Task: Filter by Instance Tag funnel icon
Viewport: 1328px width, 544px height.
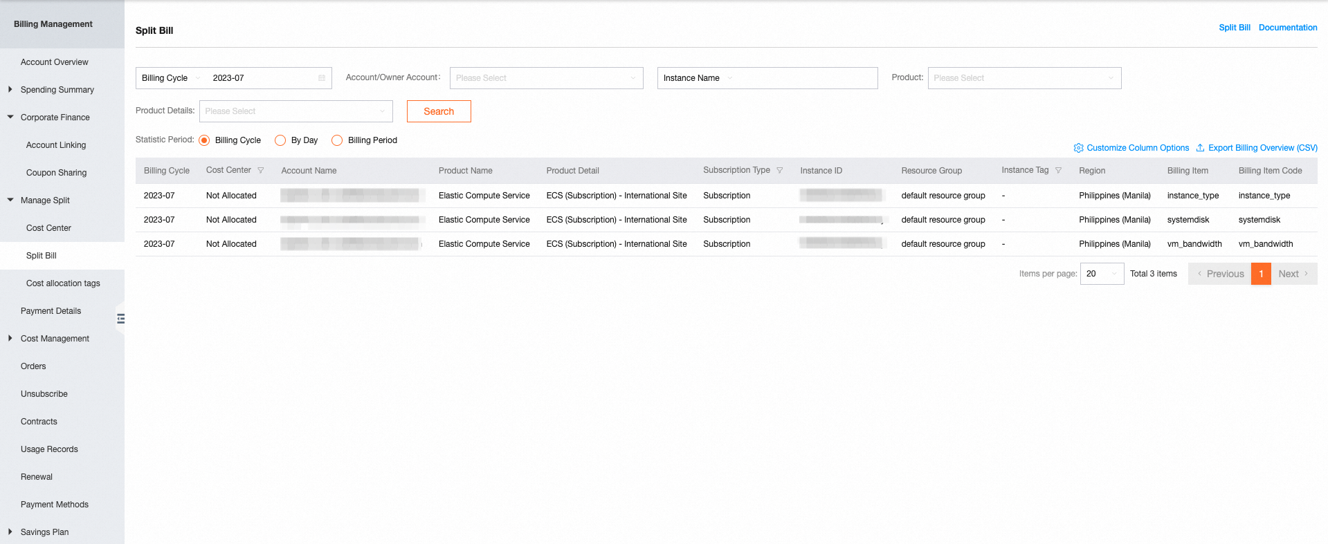Action: [x=1058, y=170]
